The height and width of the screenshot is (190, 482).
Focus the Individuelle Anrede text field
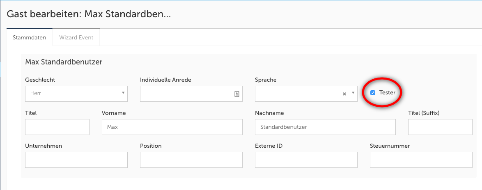[187, 94]
